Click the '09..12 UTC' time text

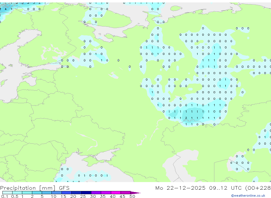click(225, 188)
